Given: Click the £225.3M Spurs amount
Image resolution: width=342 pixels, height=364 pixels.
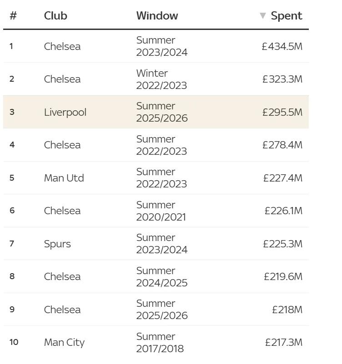Looking at the screenshot, I should [x=283, y=244].
